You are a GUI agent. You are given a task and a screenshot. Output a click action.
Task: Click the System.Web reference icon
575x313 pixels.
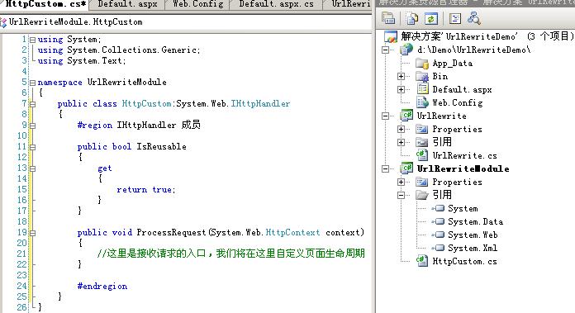point(438,235)
